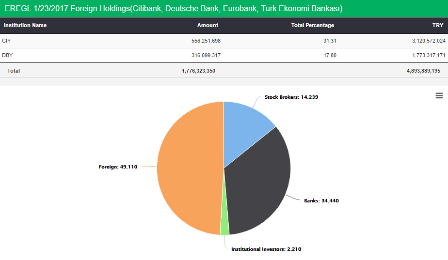Click the amount 316,099,317
This screenshot has height=260, width=448.
click(x=206, y=55)
